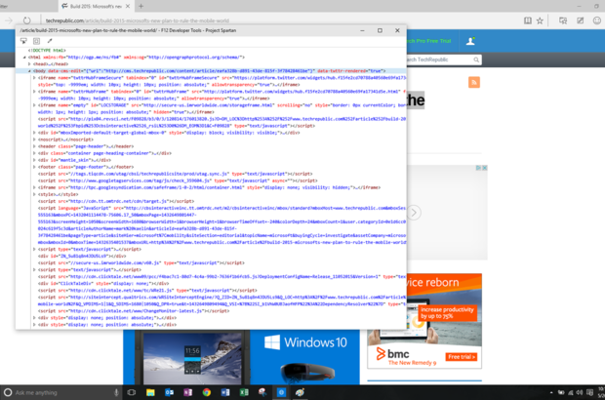The width and height of the screenshot is (605, 400).
Task: Click the Ask me anything search box
Action: [61, 392]
